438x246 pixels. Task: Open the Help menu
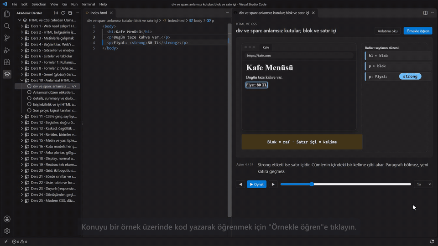103,4
